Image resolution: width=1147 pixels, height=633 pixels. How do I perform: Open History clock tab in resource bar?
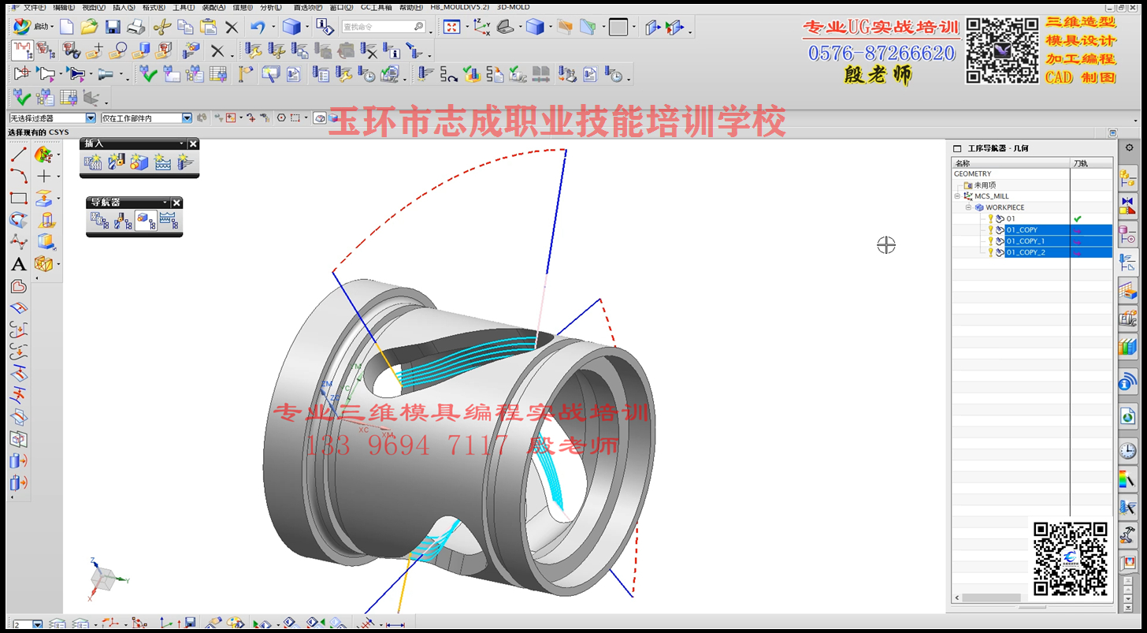(1128, 451)
